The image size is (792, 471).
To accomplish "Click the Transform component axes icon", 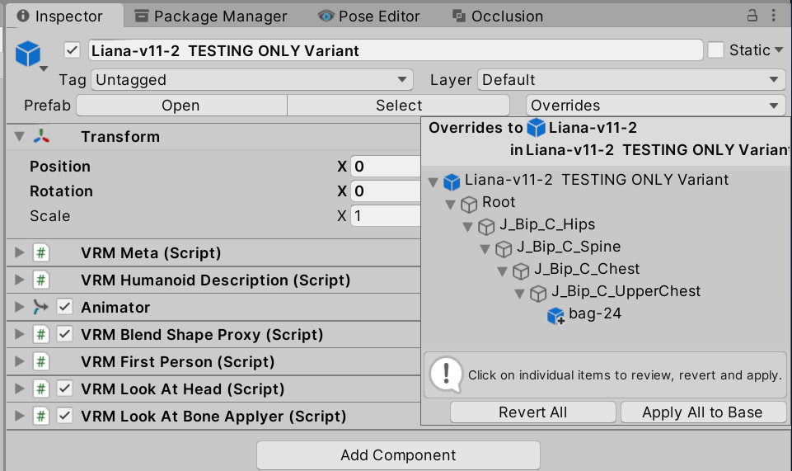I will pyautogui.click(x=41, y=136).
